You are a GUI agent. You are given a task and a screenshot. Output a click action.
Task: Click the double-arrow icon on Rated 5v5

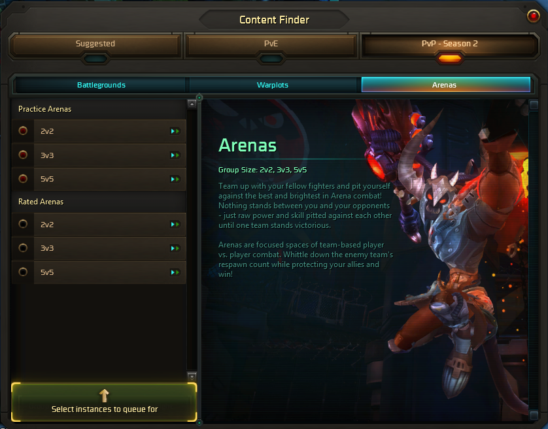(175, 272)
